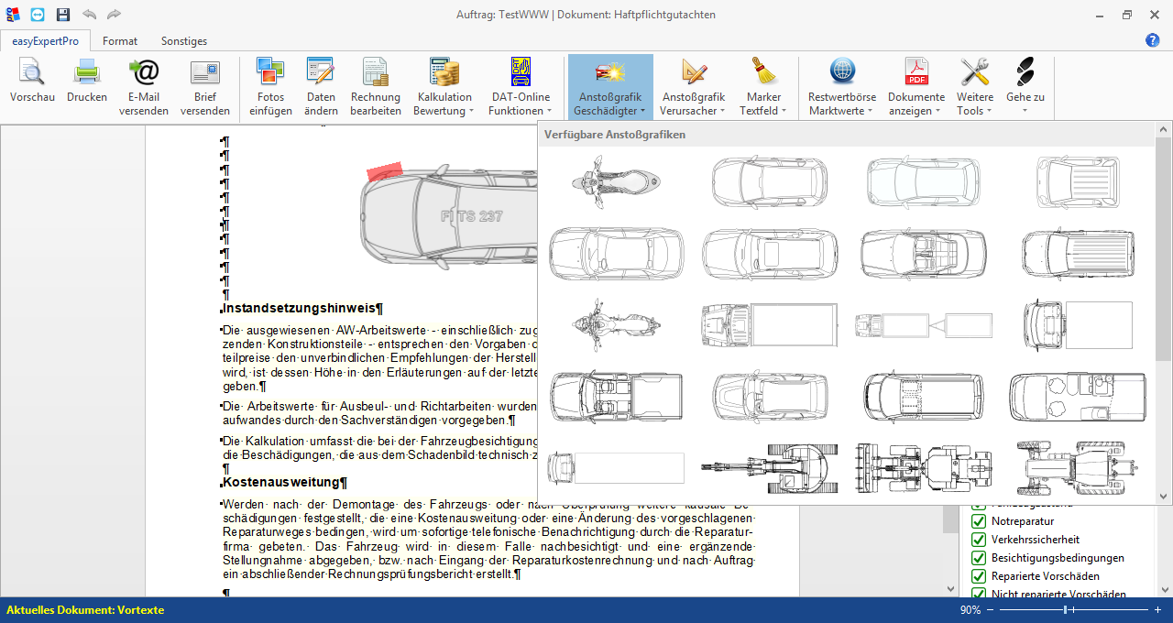Uncheck Reparierte Vorschäden

tap(979, 576)
